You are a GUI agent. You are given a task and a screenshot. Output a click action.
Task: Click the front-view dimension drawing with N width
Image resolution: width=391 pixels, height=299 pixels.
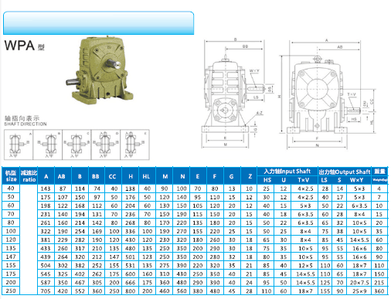[327, 94]
